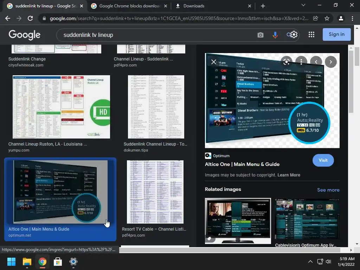Close the suddenlink tv lineup tab
This screenshot has width=360, height=270.
[x=82, y=6]
